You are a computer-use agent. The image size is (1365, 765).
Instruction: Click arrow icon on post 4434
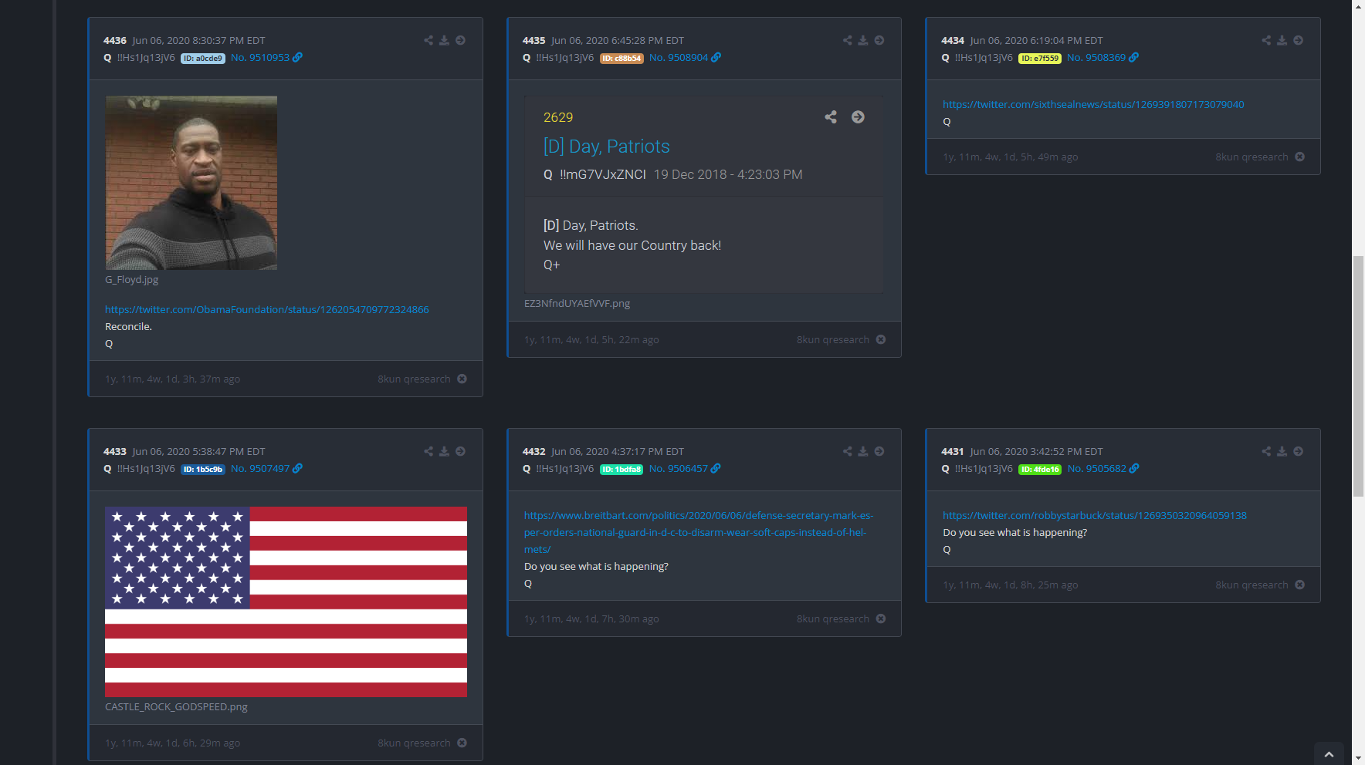coord(1298,40)
